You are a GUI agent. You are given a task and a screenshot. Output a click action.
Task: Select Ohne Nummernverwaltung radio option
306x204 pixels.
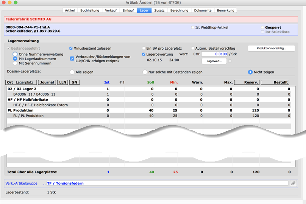tap(15, 54)
